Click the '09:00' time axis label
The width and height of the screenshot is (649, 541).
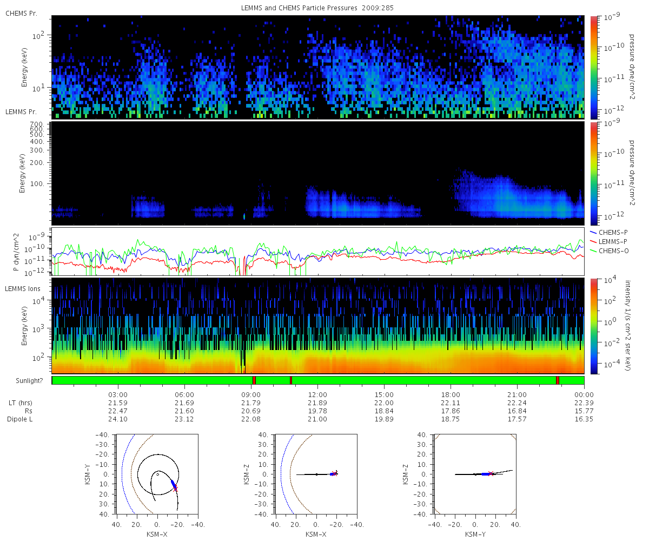tap(251, 395)
